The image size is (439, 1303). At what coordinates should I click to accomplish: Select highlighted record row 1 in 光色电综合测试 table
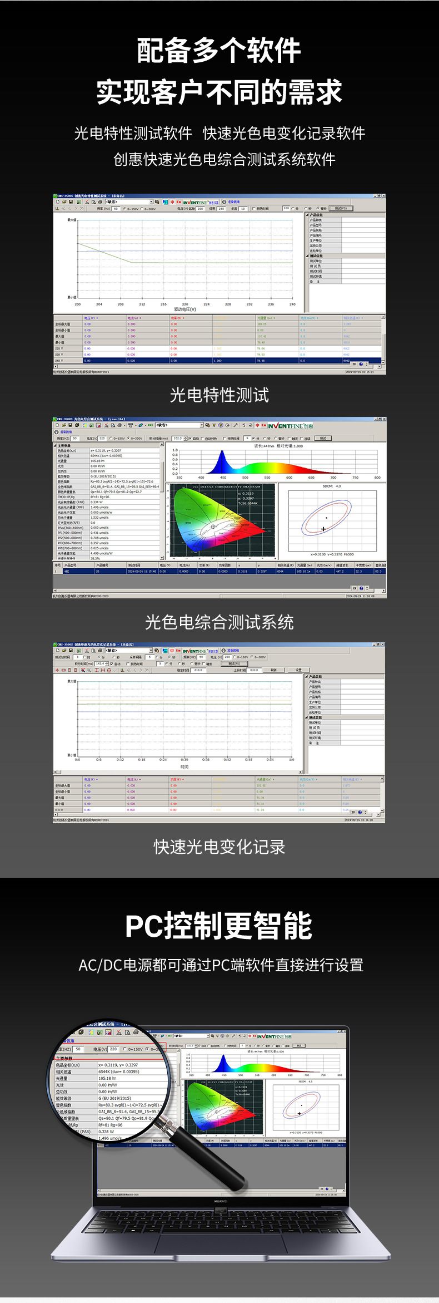coord(219,571)
